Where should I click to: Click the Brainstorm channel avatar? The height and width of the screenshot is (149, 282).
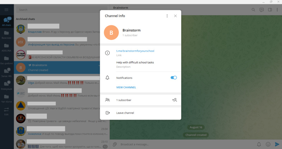pyautogui.click(x=111, y=33)
